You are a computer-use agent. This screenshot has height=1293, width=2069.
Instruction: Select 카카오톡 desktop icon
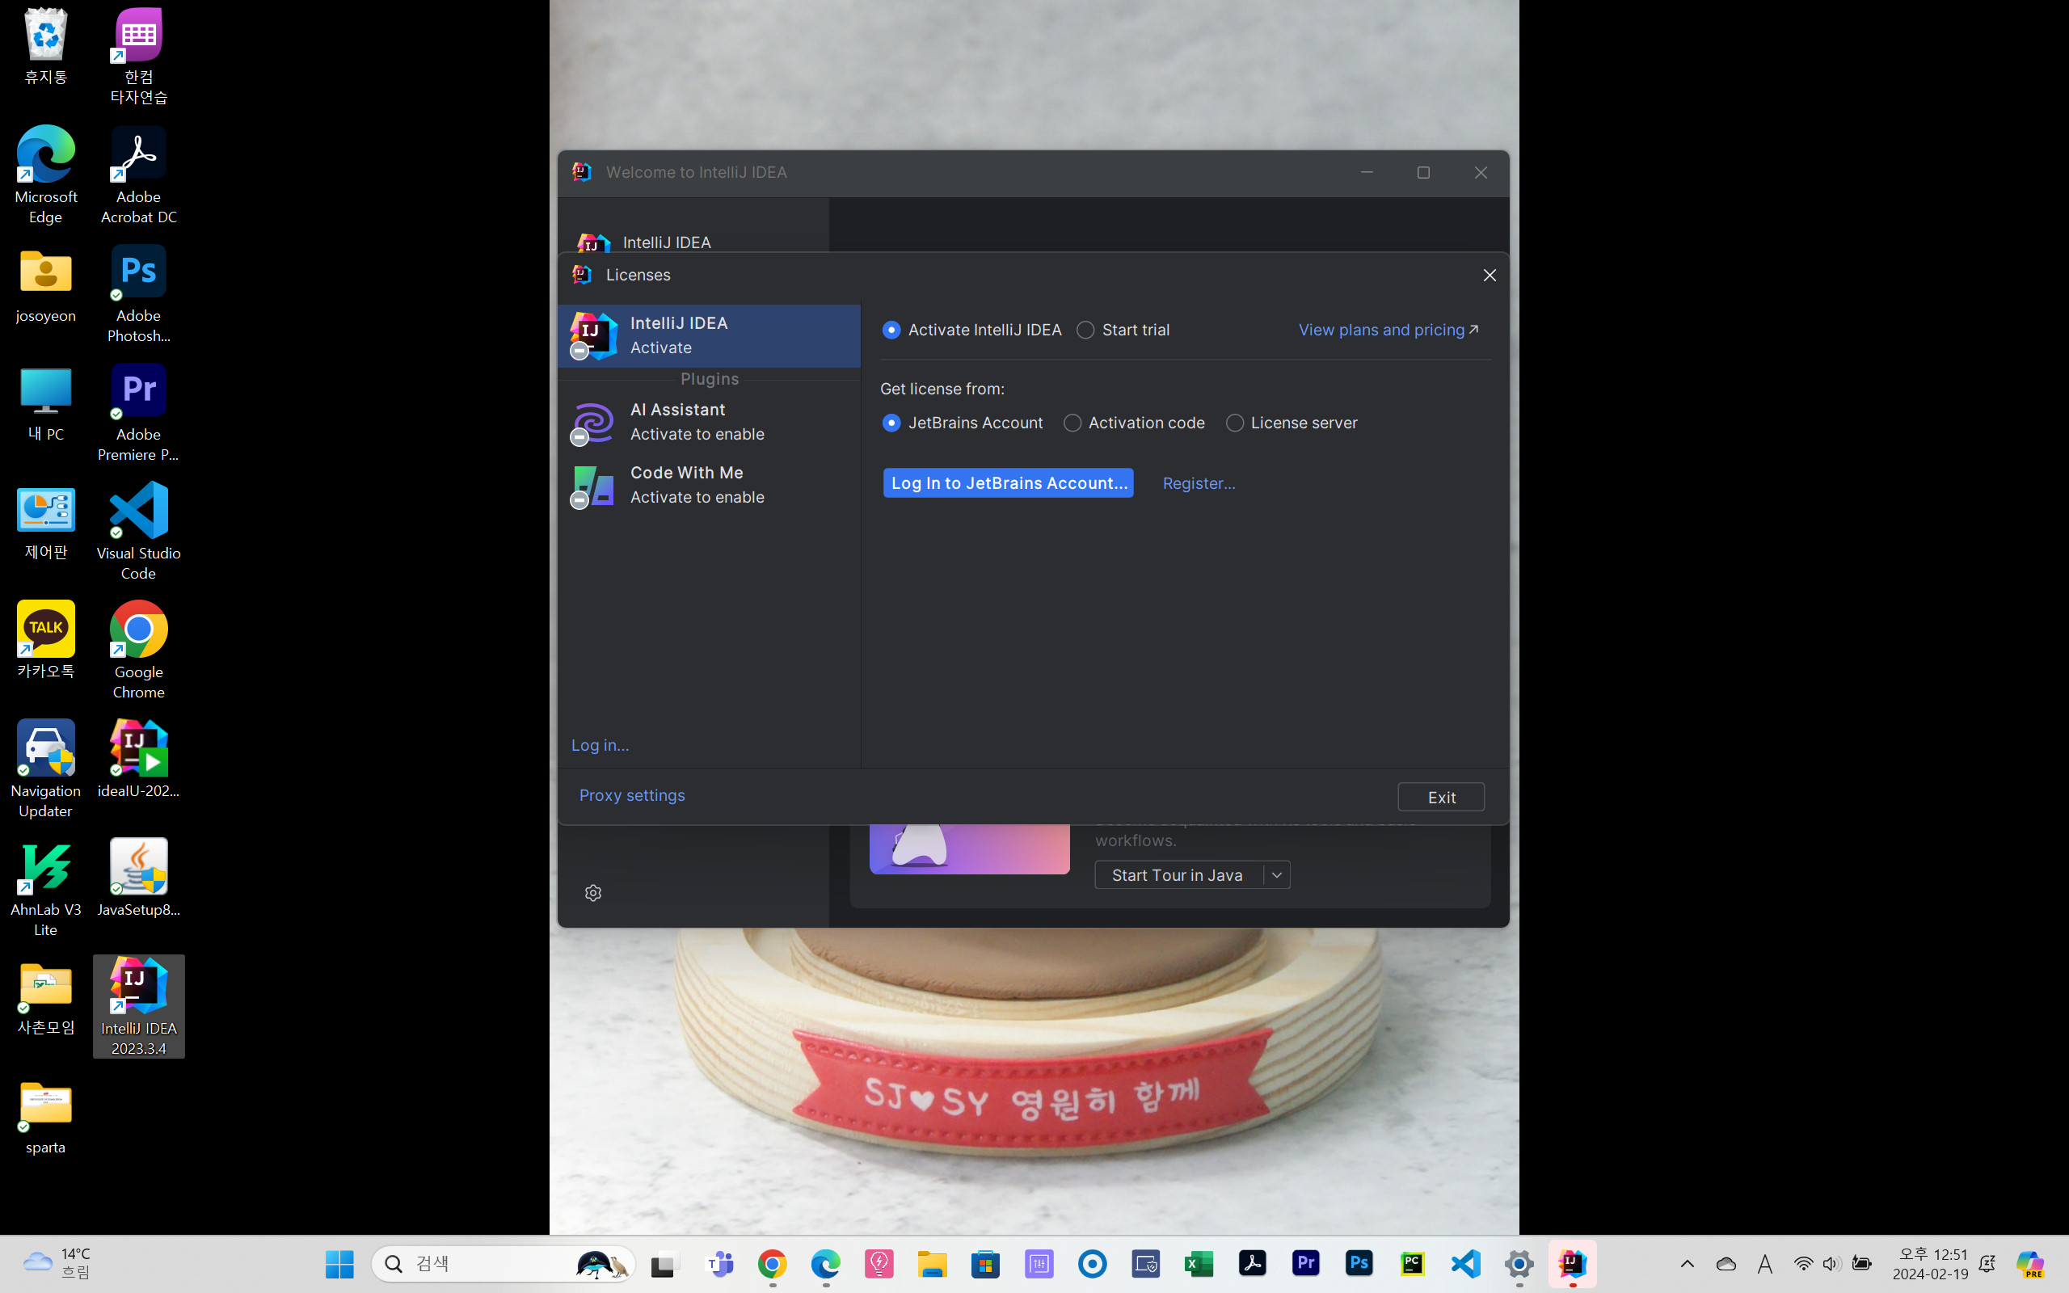coord(46,640)
